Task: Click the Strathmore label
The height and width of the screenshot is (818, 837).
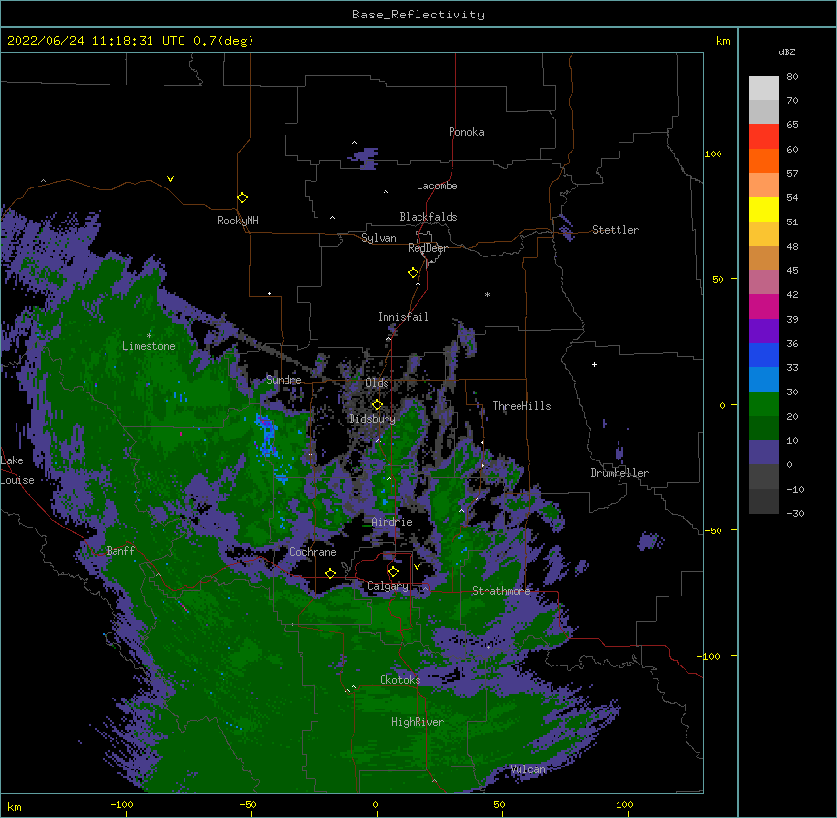Action: tap(501, 591)
